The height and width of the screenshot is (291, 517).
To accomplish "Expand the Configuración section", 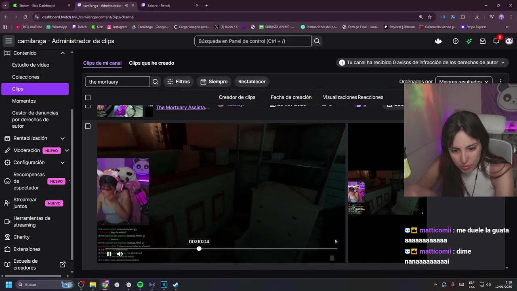I will point(63,162).
